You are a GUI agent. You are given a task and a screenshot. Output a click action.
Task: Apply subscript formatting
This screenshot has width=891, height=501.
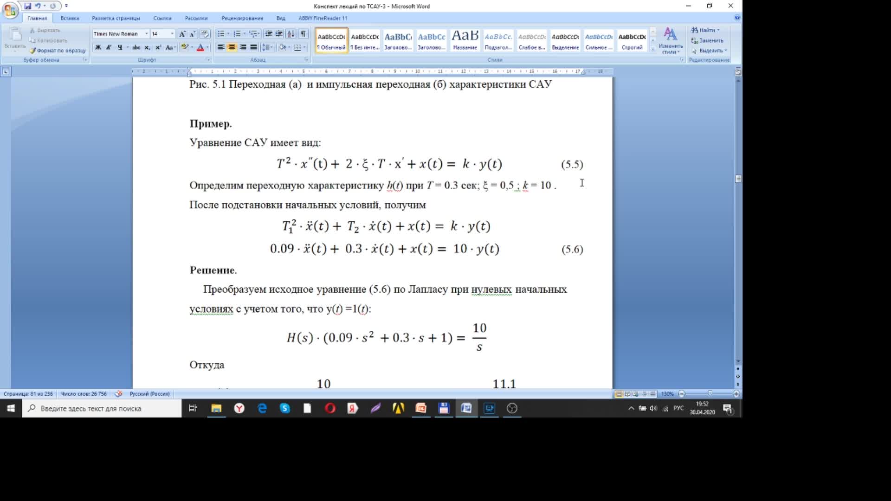tap(147, 47)
